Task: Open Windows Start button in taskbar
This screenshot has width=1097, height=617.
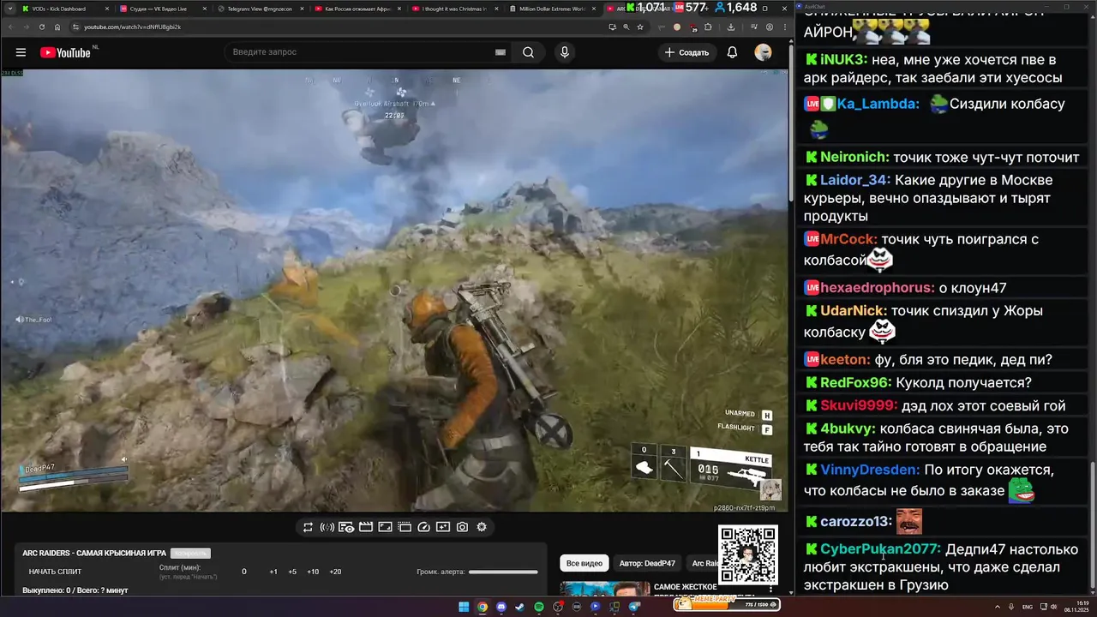Action: (464, 607)
